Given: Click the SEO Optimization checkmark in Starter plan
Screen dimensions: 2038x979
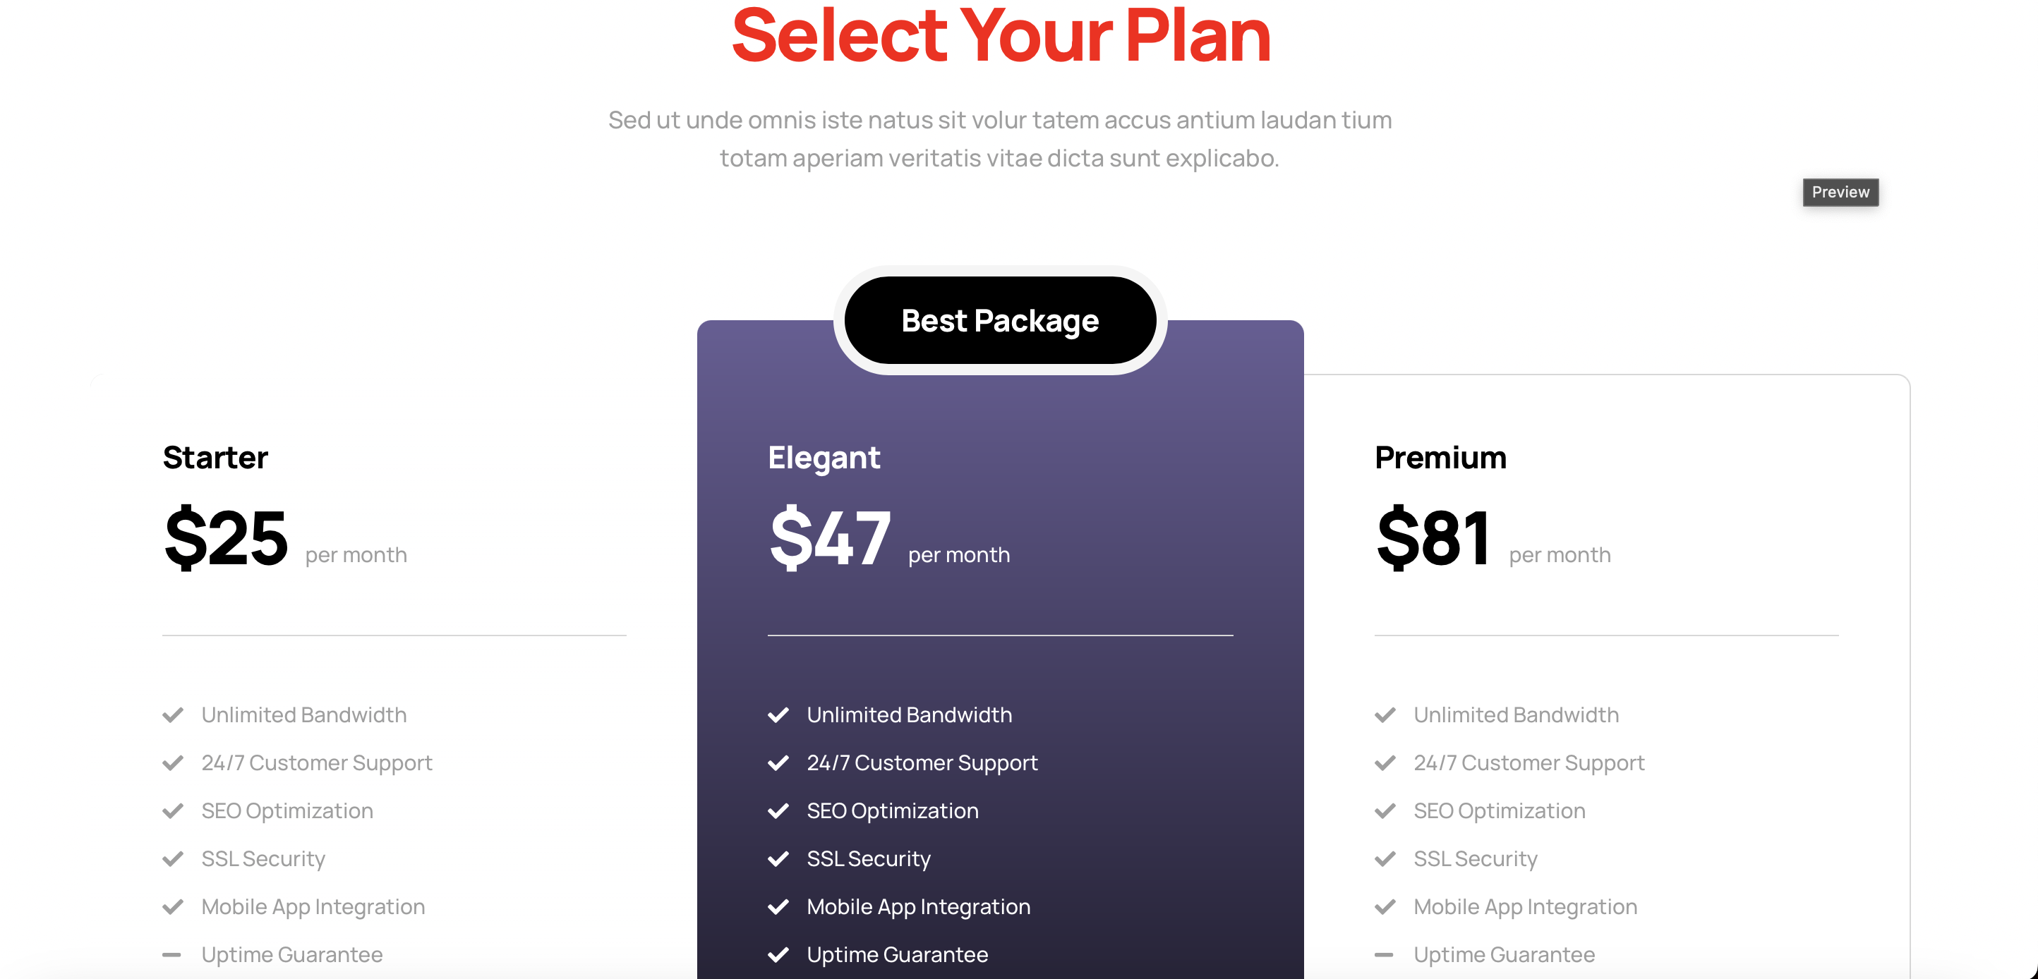Looking at the screenshot, I should 172,810.
